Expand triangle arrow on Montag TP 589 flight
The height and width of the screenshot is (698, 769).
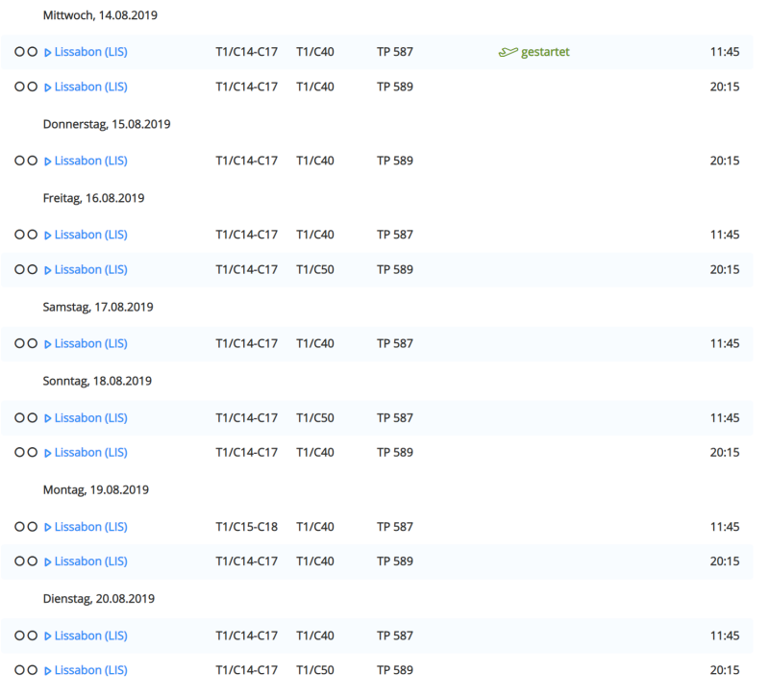click(48, 561)
